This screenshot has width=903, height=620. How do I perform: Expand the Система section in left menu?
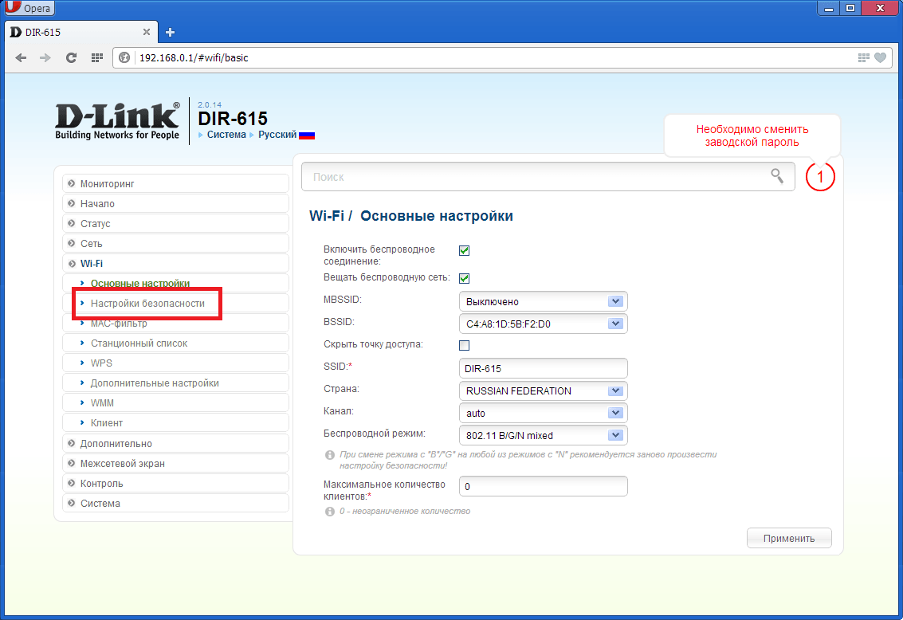[x=175, y=503]
